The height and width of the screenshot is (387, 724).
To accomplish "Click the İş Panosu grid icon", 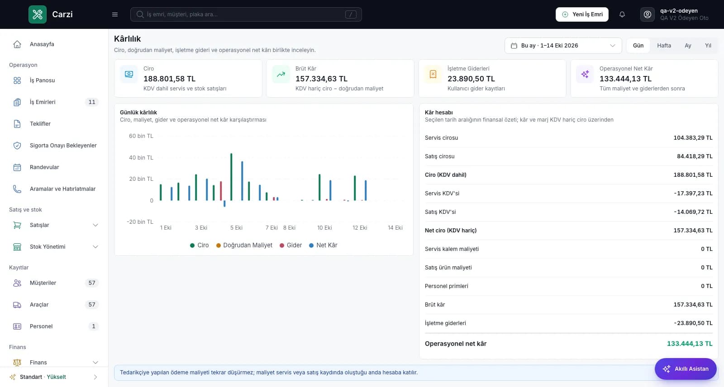I will click(x=17, y=80).
